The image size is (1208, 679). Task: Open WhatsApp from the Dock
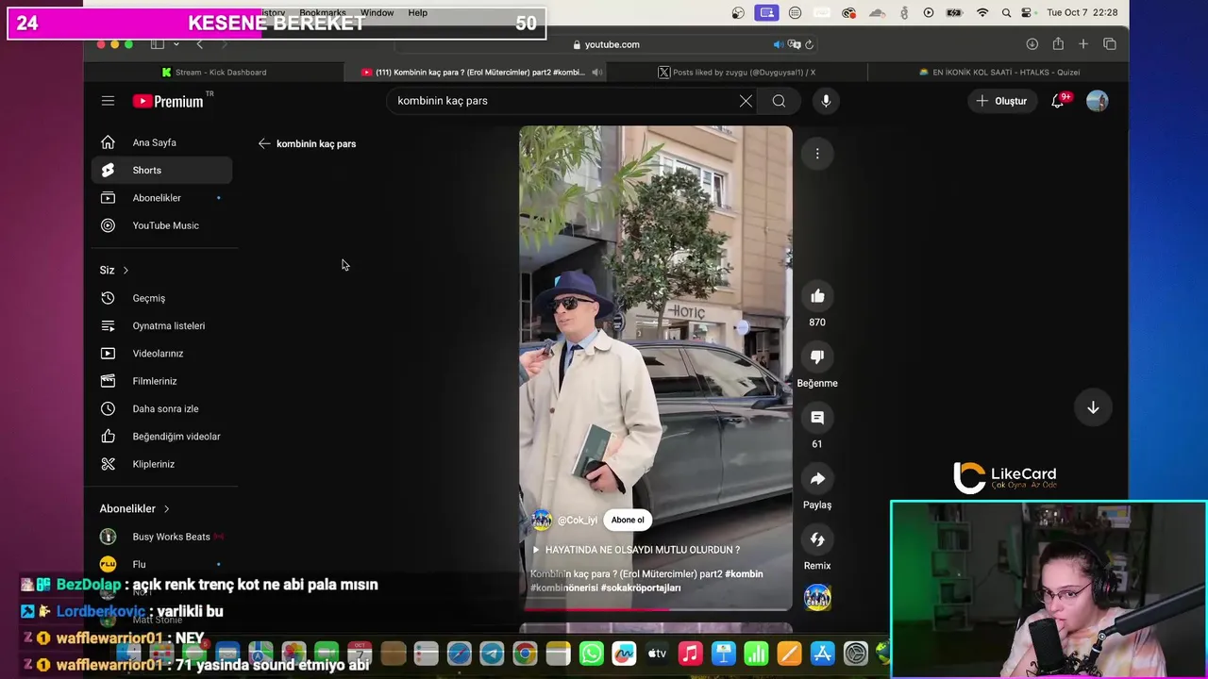[591, 654]
